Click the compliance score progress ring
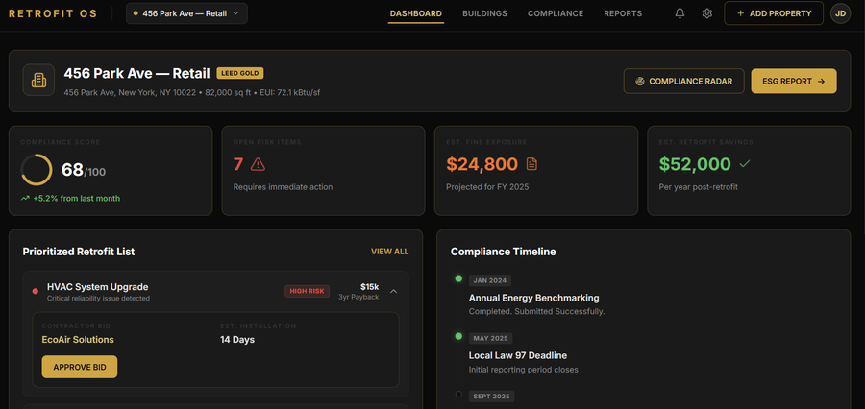The height and width of the screenshot is (409, 865). click(x=37, y=170)
